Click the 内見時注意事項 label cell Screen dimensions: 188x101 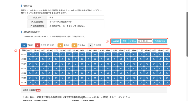coord(37,26)
